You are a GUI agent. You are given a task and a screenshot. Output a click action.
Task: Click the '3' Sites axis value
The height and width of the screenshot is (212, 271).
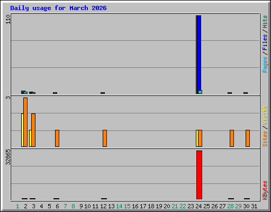[8, 98]
